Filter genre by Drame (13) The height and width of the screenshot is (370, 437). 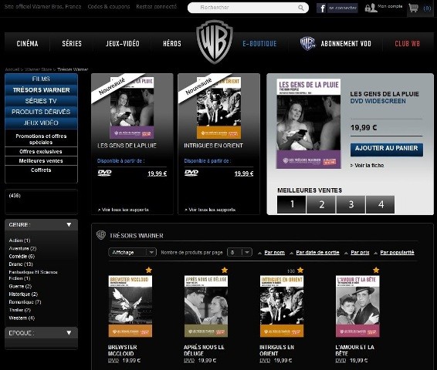coord(21,264)
